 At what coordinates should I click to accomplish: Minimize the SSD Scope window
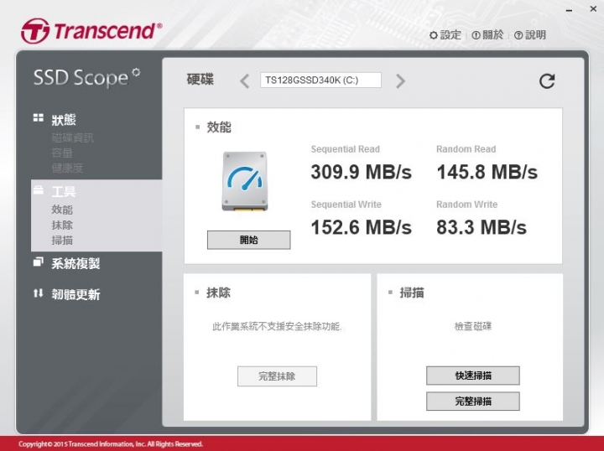point(570,10)
